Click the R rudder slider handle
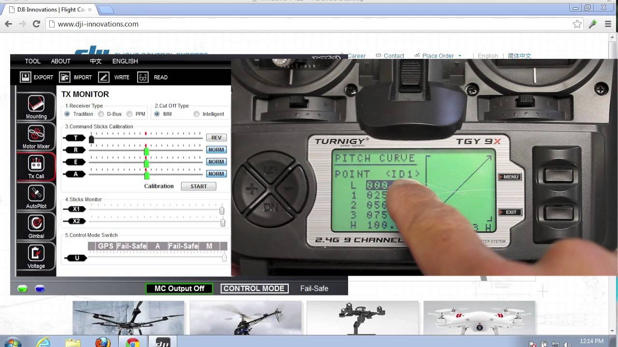Screen dimensions: 618x347 (x=147, y=151)
